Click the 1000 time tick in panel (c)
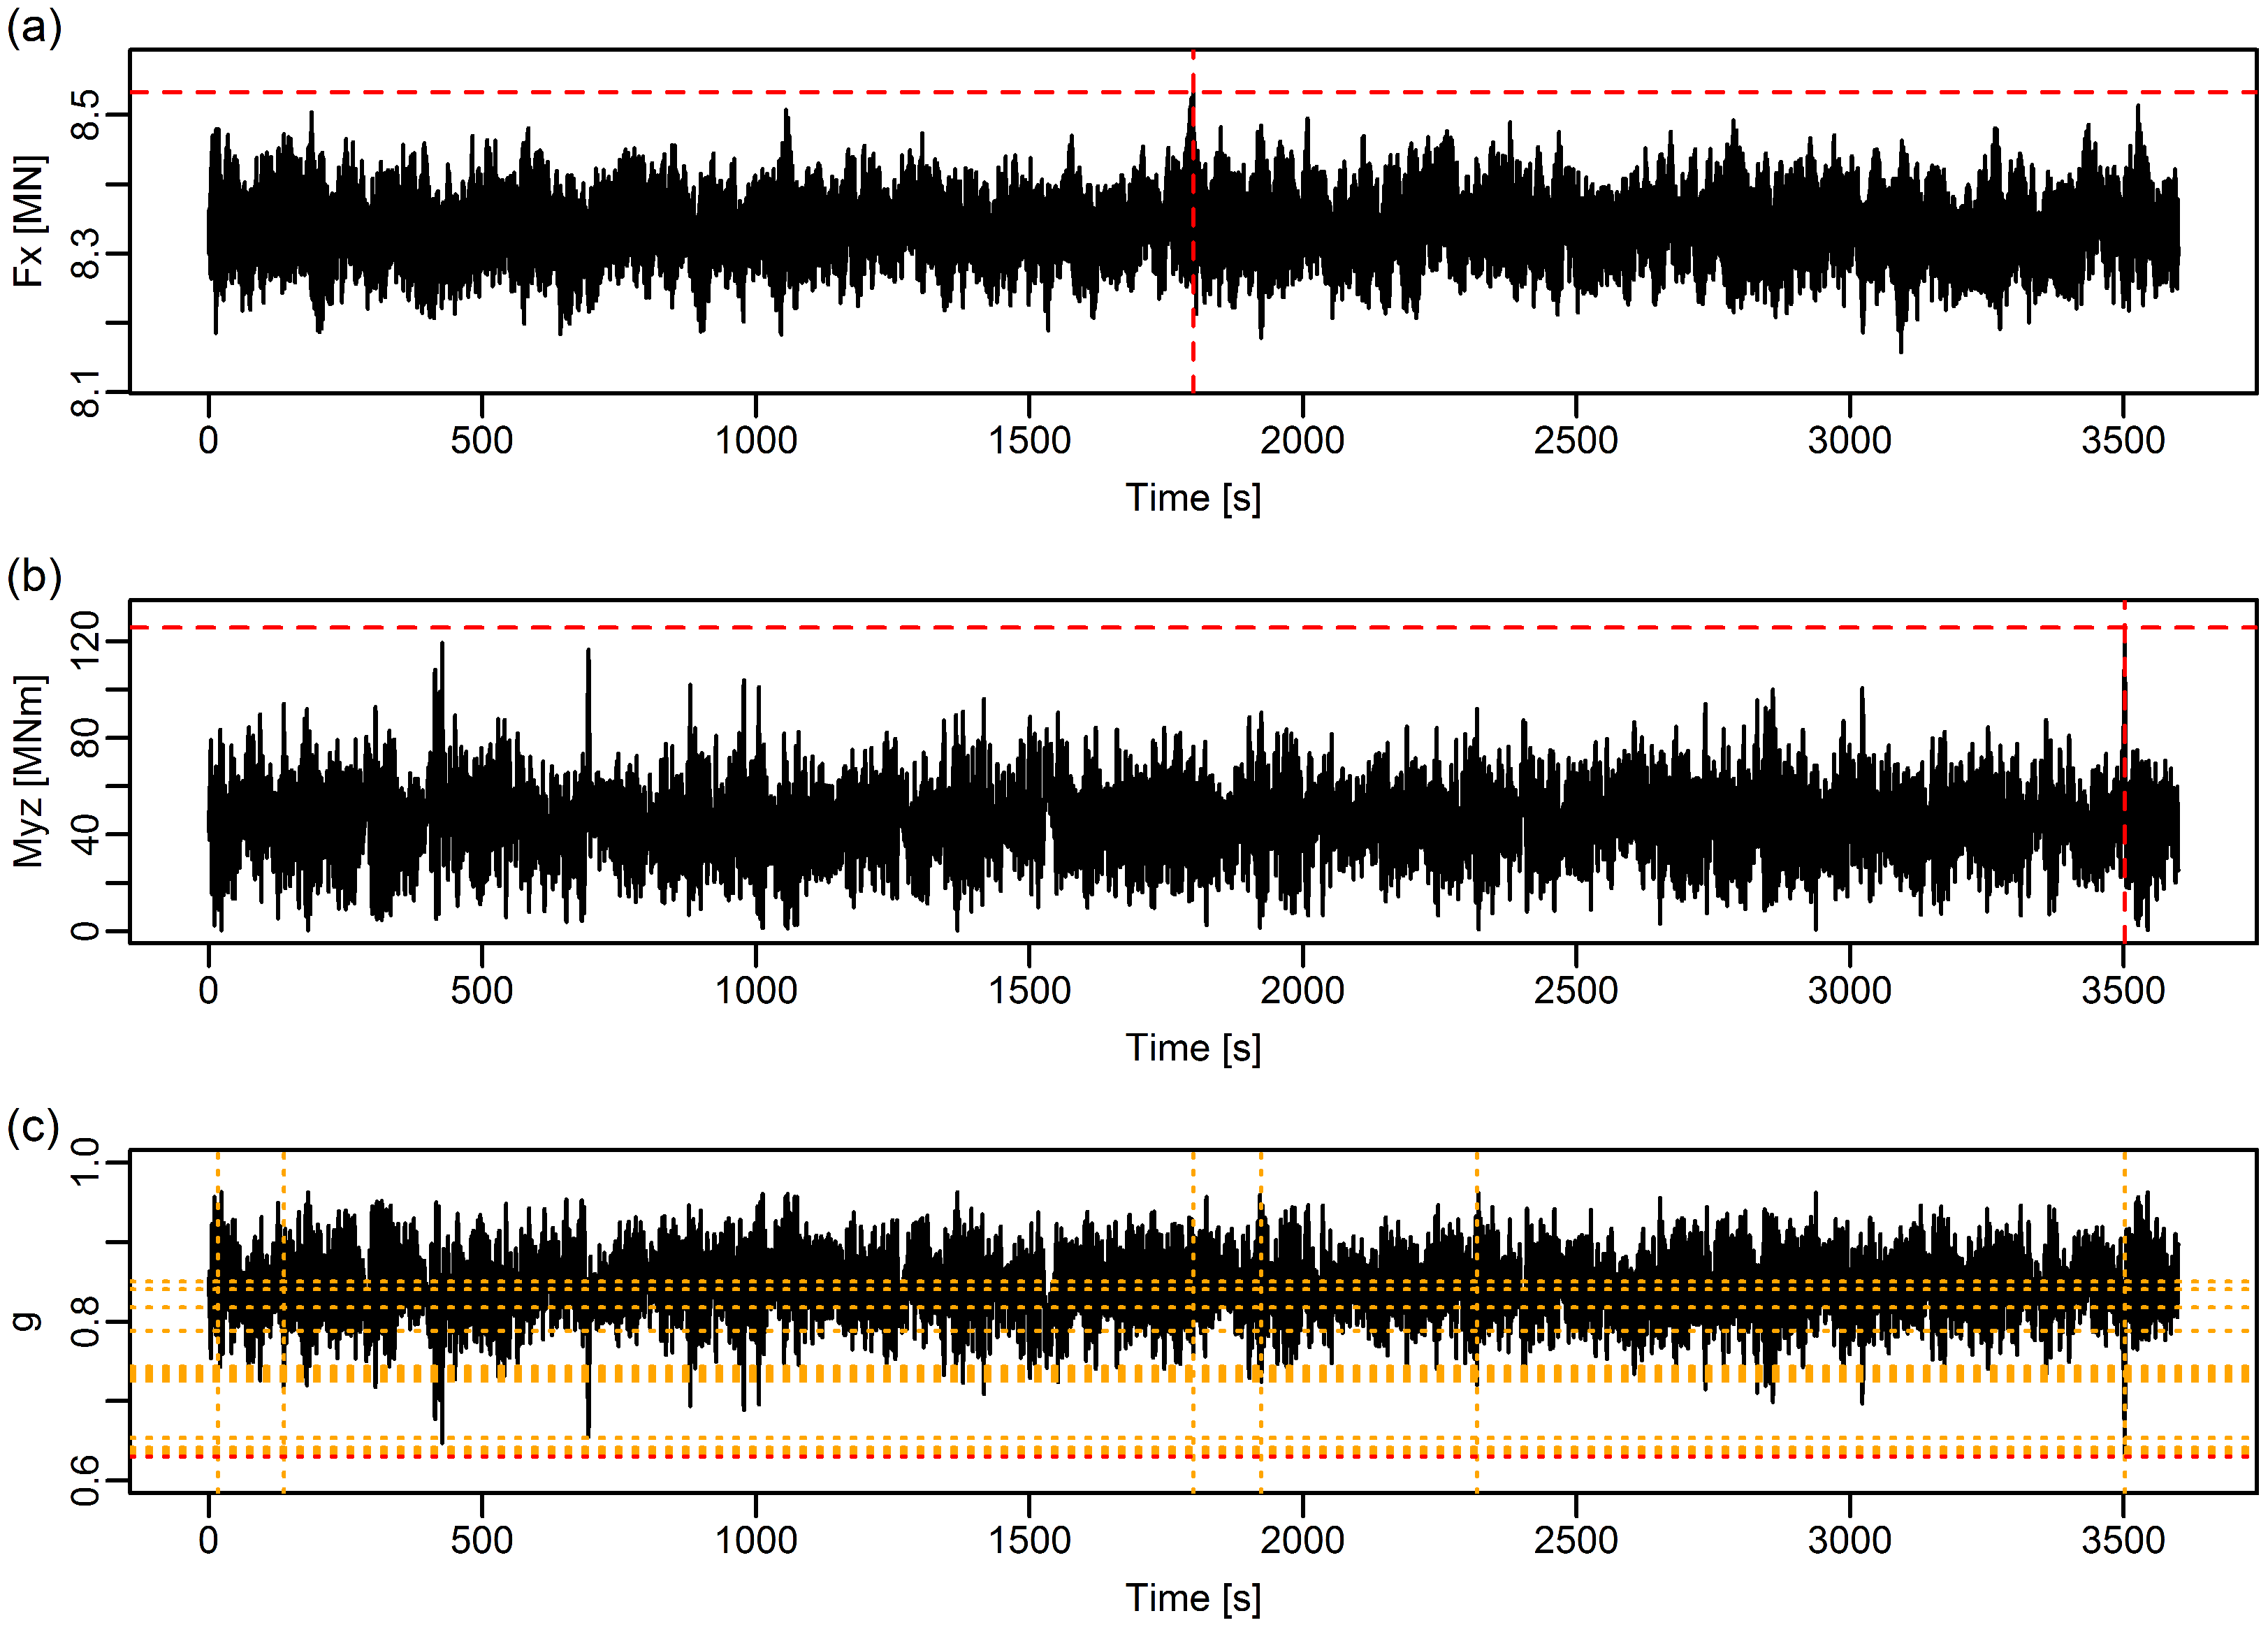The width and height of the screenshot is (2268, 1625). point(755,1540)
